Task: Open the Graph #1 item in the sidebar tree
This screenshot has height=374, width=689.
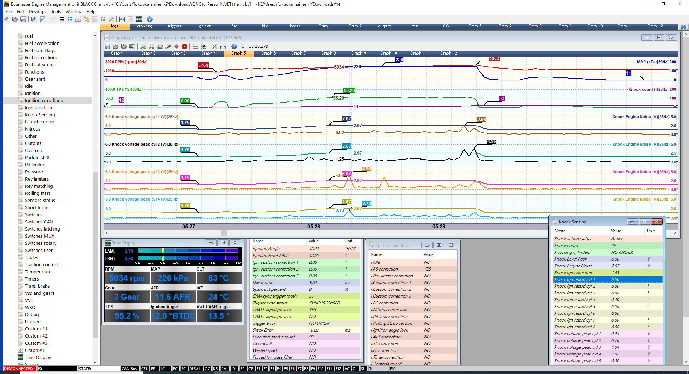Action: pos(35,350)
